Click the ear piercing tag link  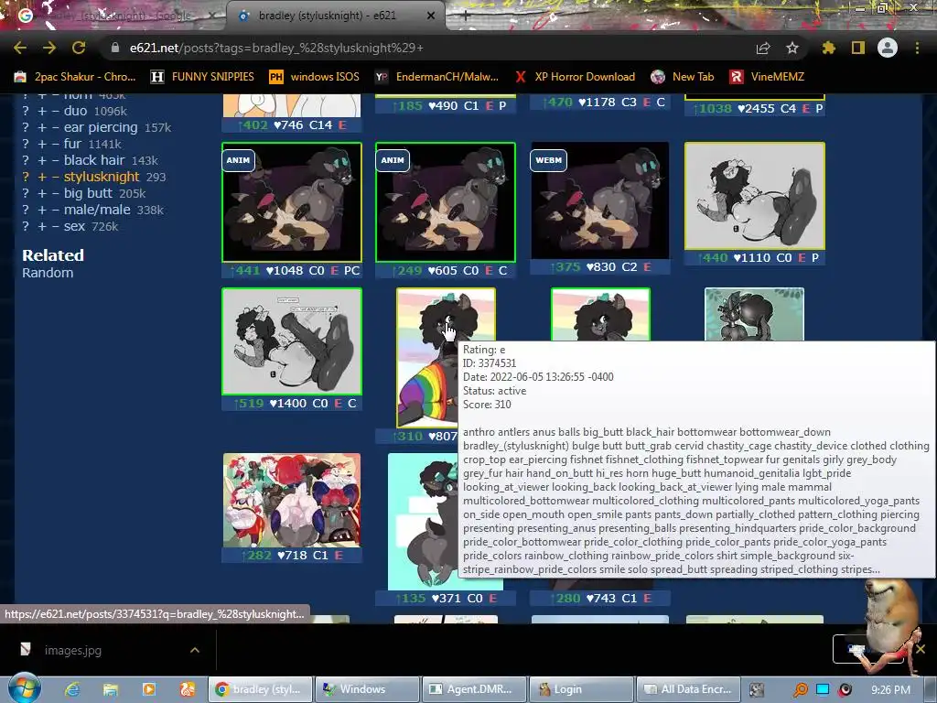(x=101, y=127)
